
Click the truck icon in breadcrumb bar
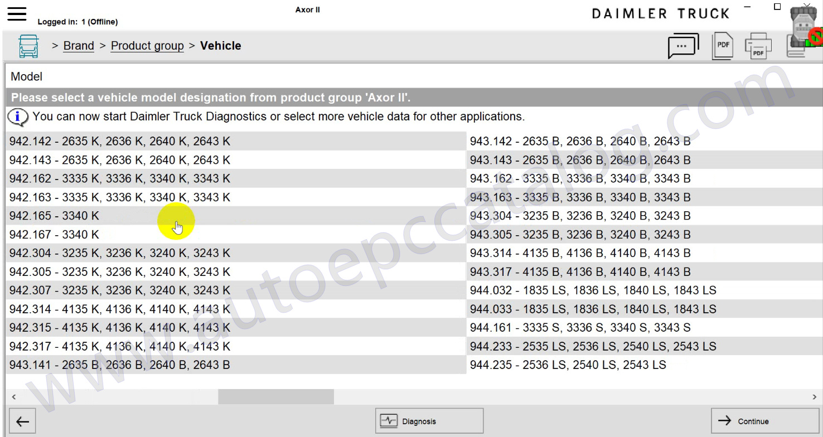point(28,46)
